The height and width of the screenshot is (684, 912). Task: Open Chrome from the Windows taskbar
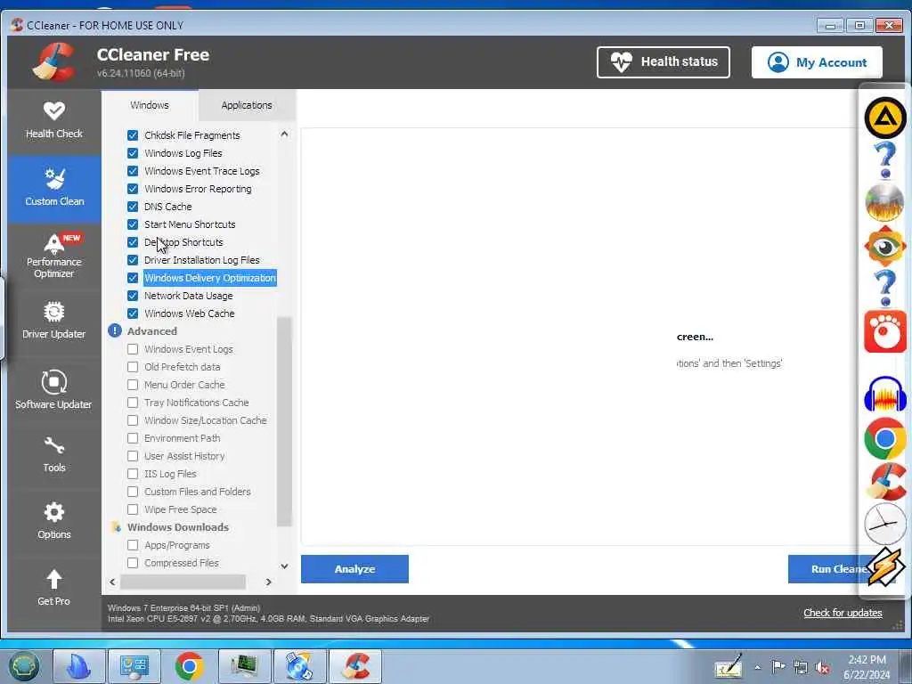[x=190, y=666]
